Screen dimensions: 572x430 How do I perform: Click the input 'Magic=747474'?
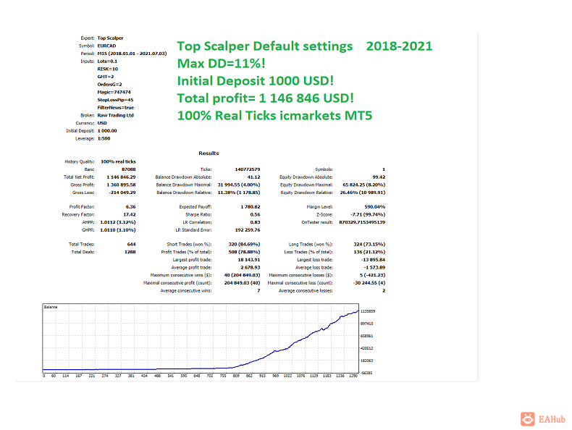[114, 92]
